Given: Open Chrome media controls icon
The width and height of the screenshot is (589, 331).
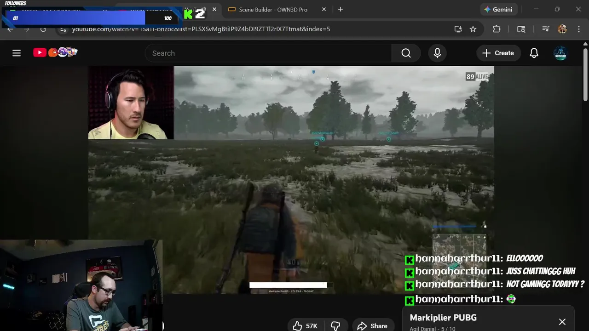Looking at the screenshot, I should pyautogui.click(x=546, y=29).
